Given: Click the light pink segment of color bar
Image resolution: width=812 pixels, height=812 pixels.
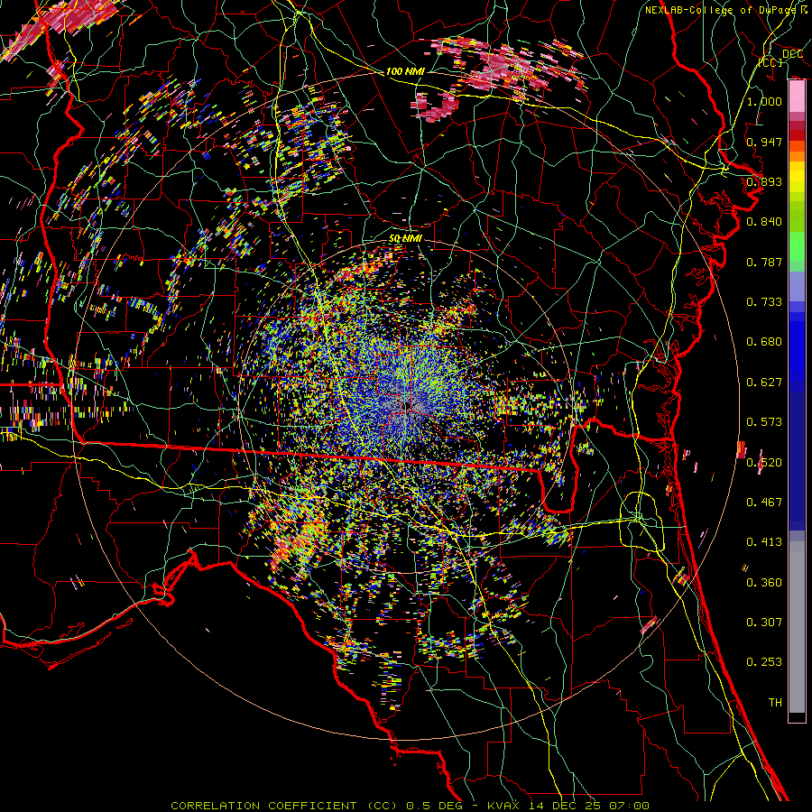Looking at the screenshot, I should click(x=797, y=96).
